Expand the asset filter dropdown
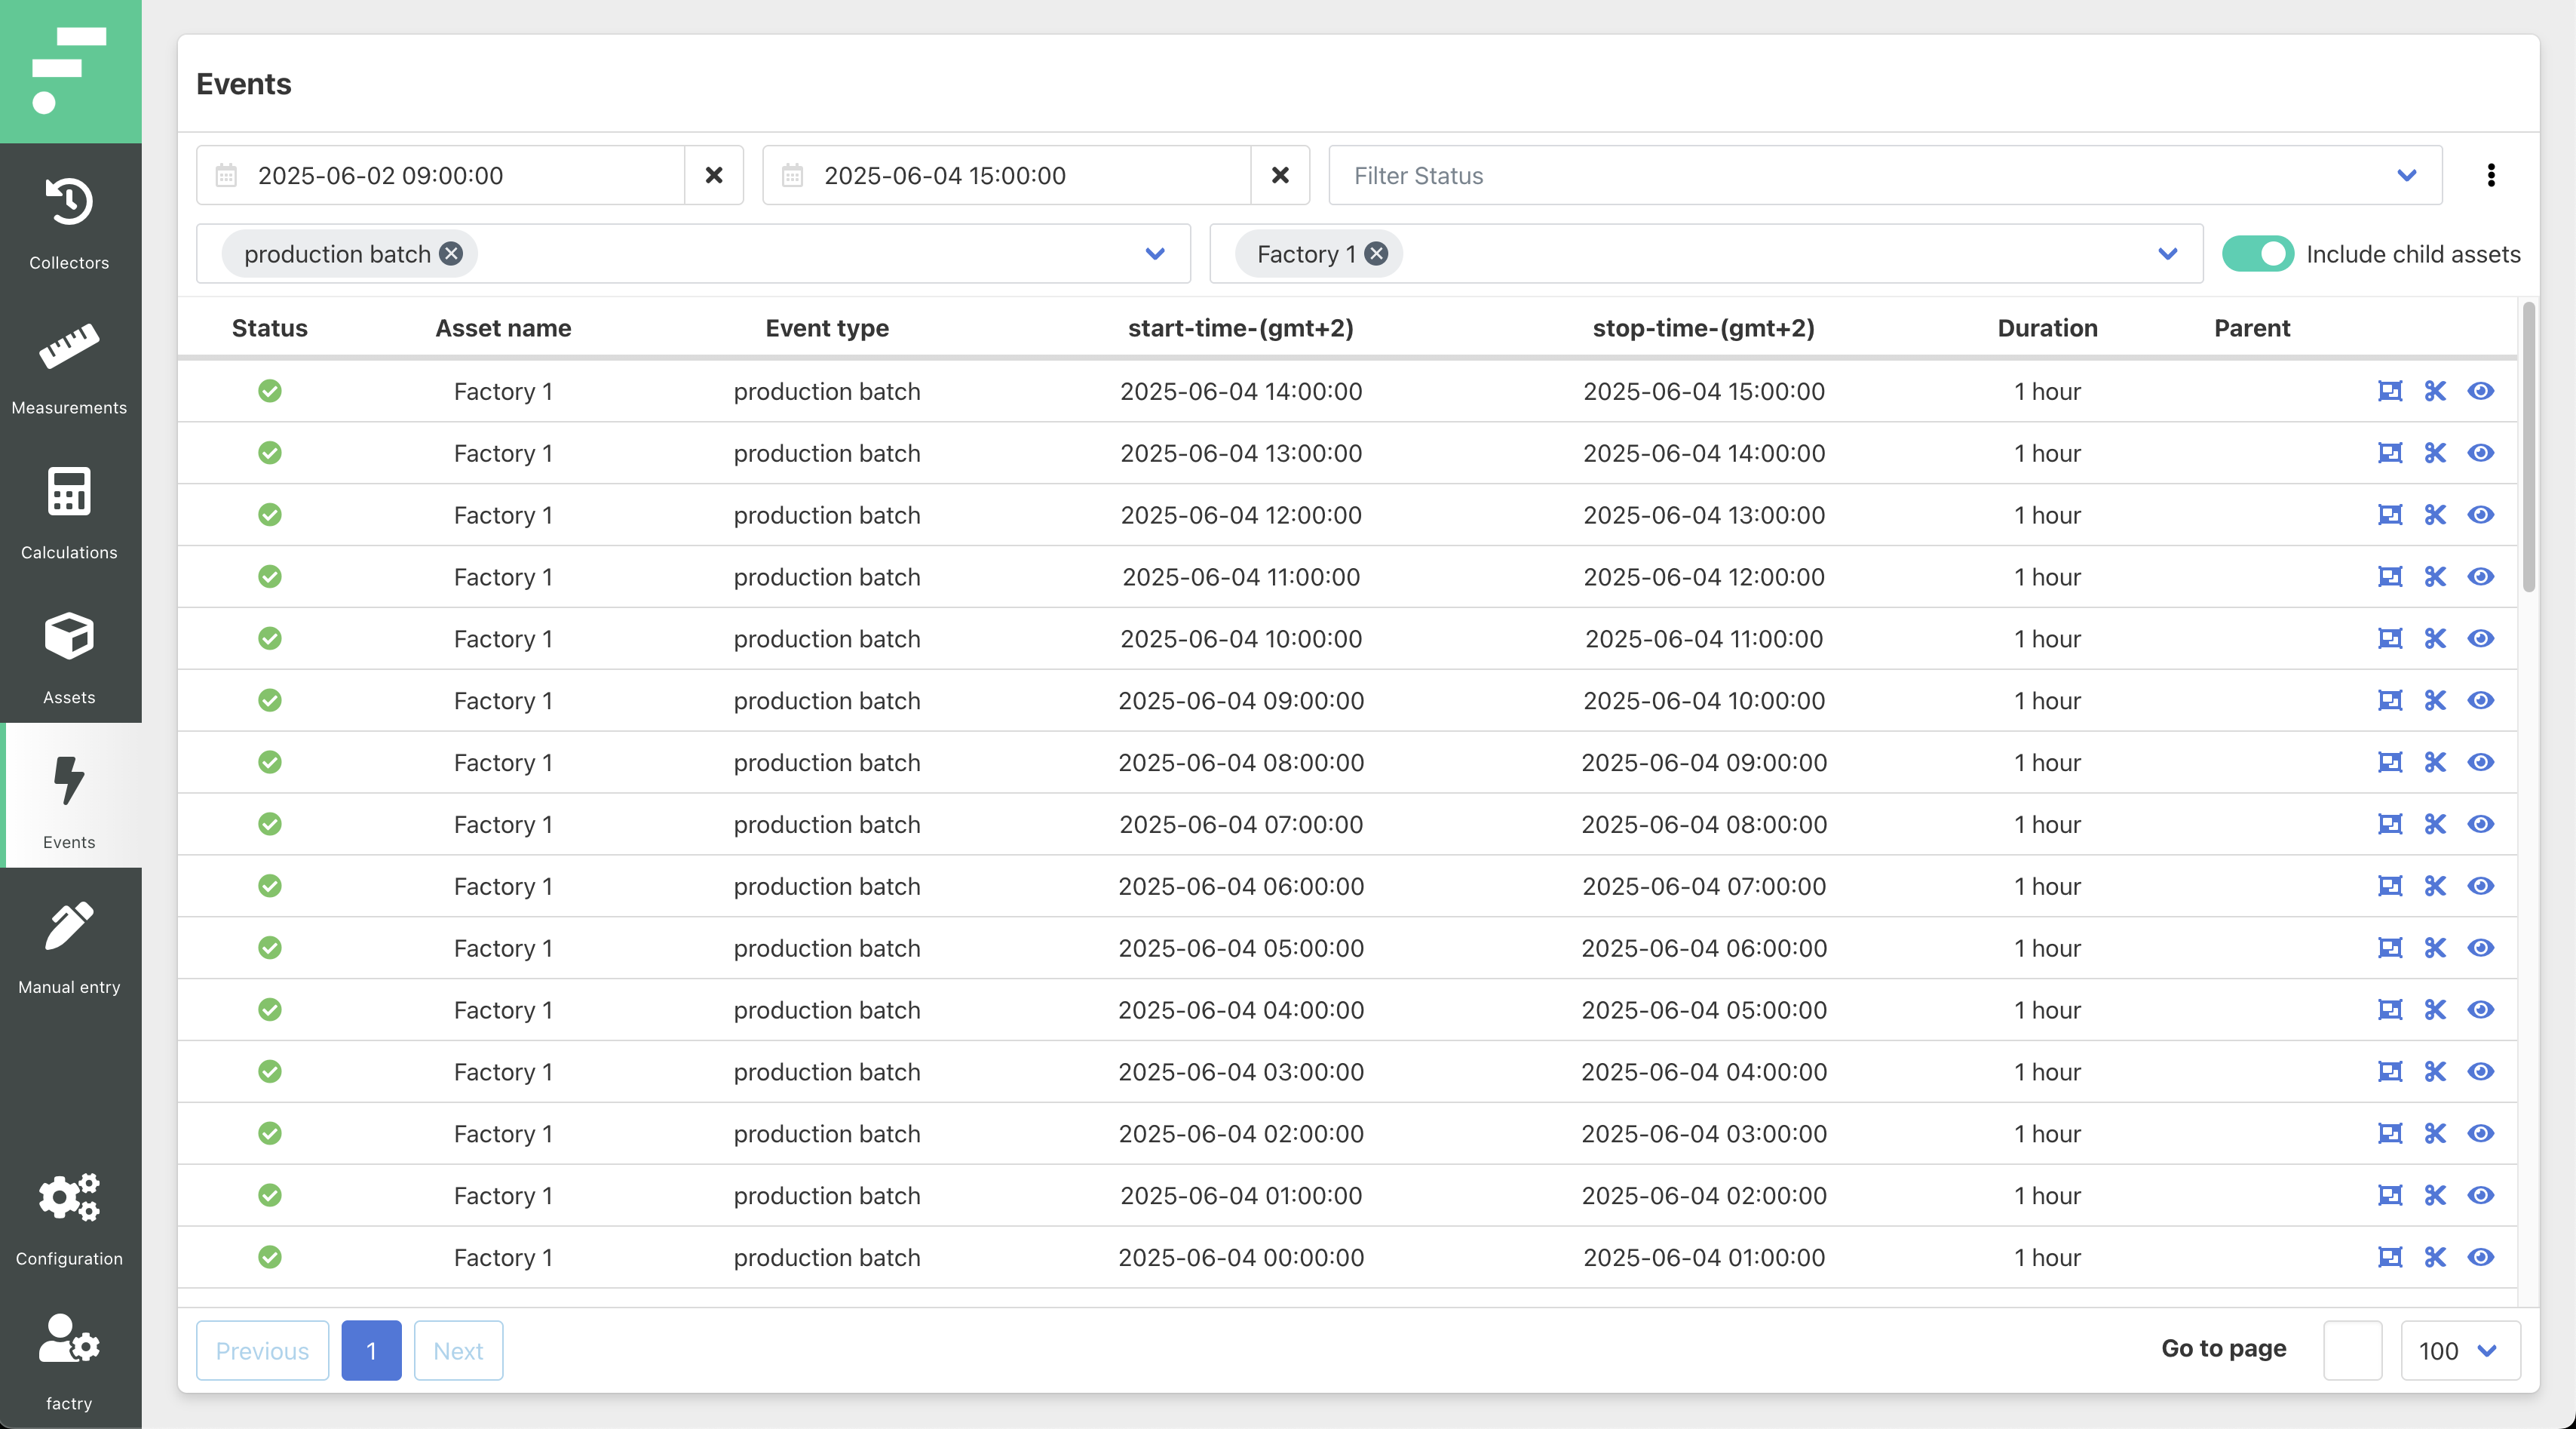This screenshot has width=2576, height=1429. [2168, 254]
